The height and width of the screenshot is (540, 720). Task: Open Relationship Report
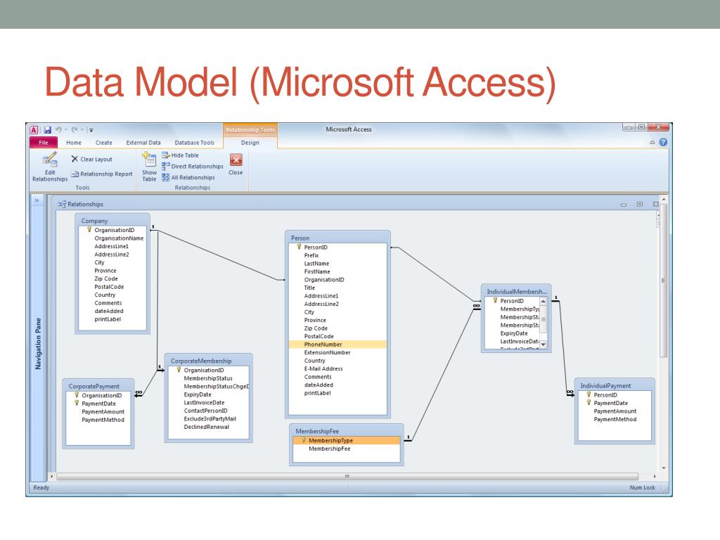point(102,174)
